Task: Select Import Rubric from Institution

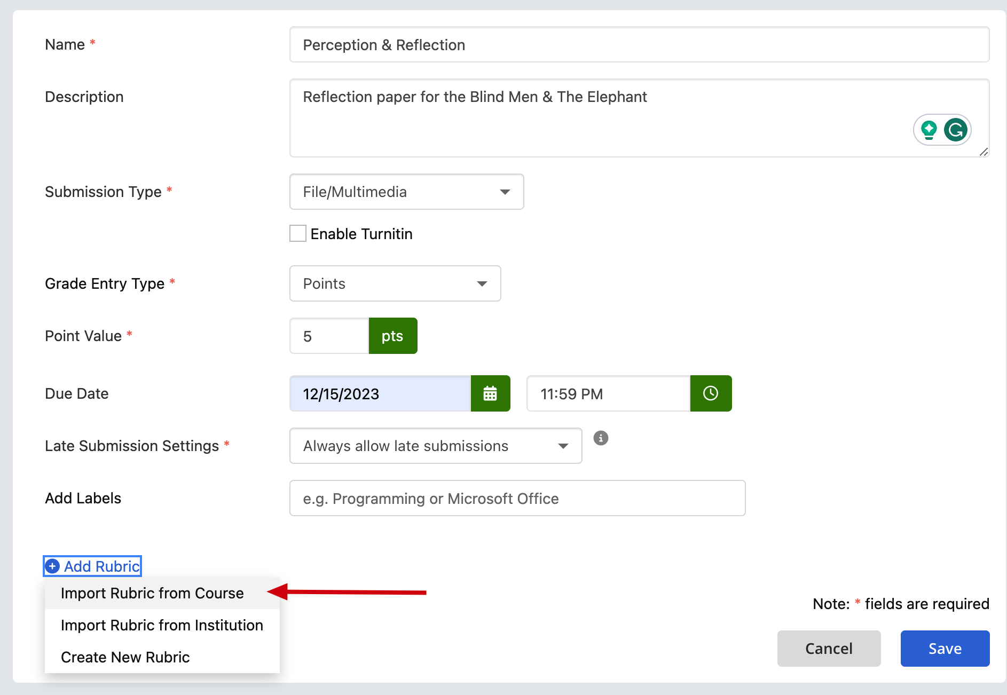Action: [x=162, y=625]
